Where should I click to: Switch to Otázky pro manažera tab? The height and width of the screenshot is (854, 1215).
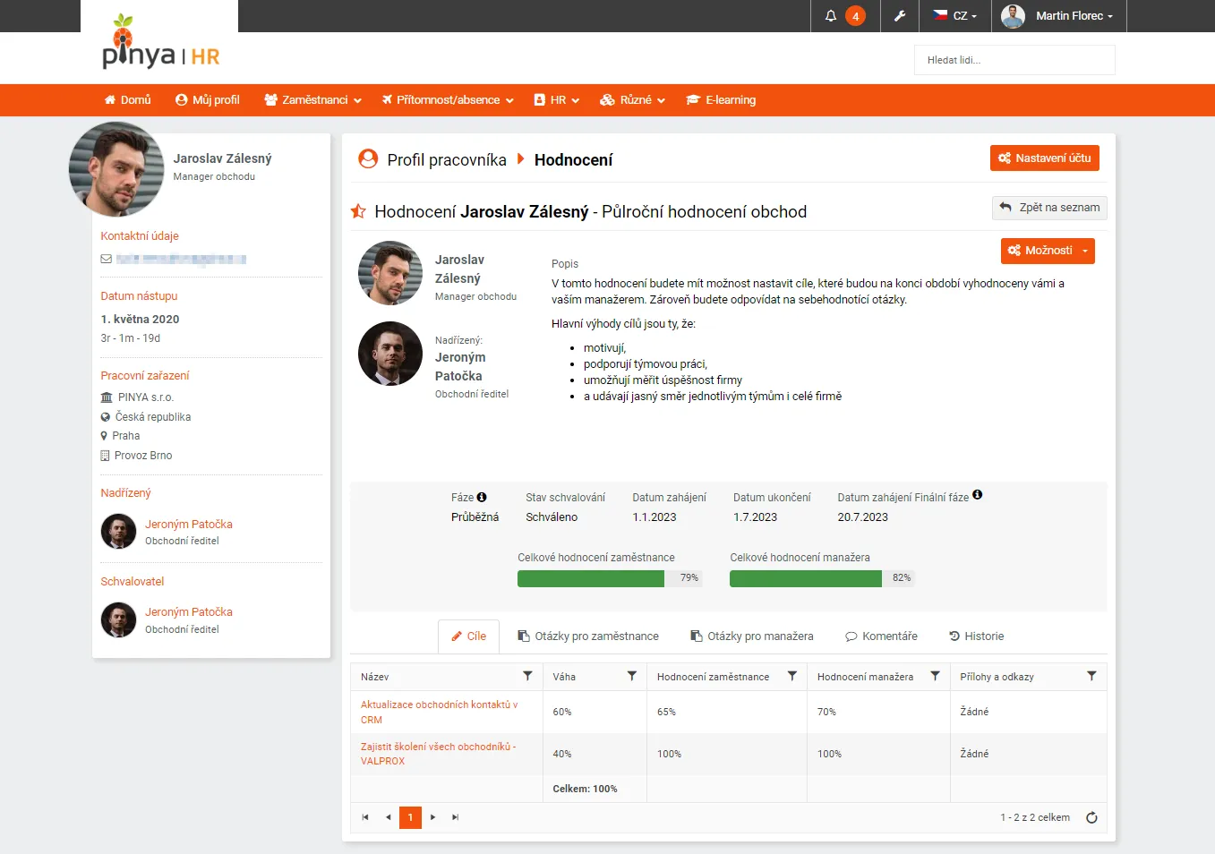point(752,636)
